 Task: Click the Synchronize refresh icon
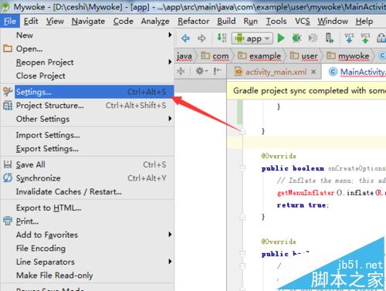coord(8,178)
